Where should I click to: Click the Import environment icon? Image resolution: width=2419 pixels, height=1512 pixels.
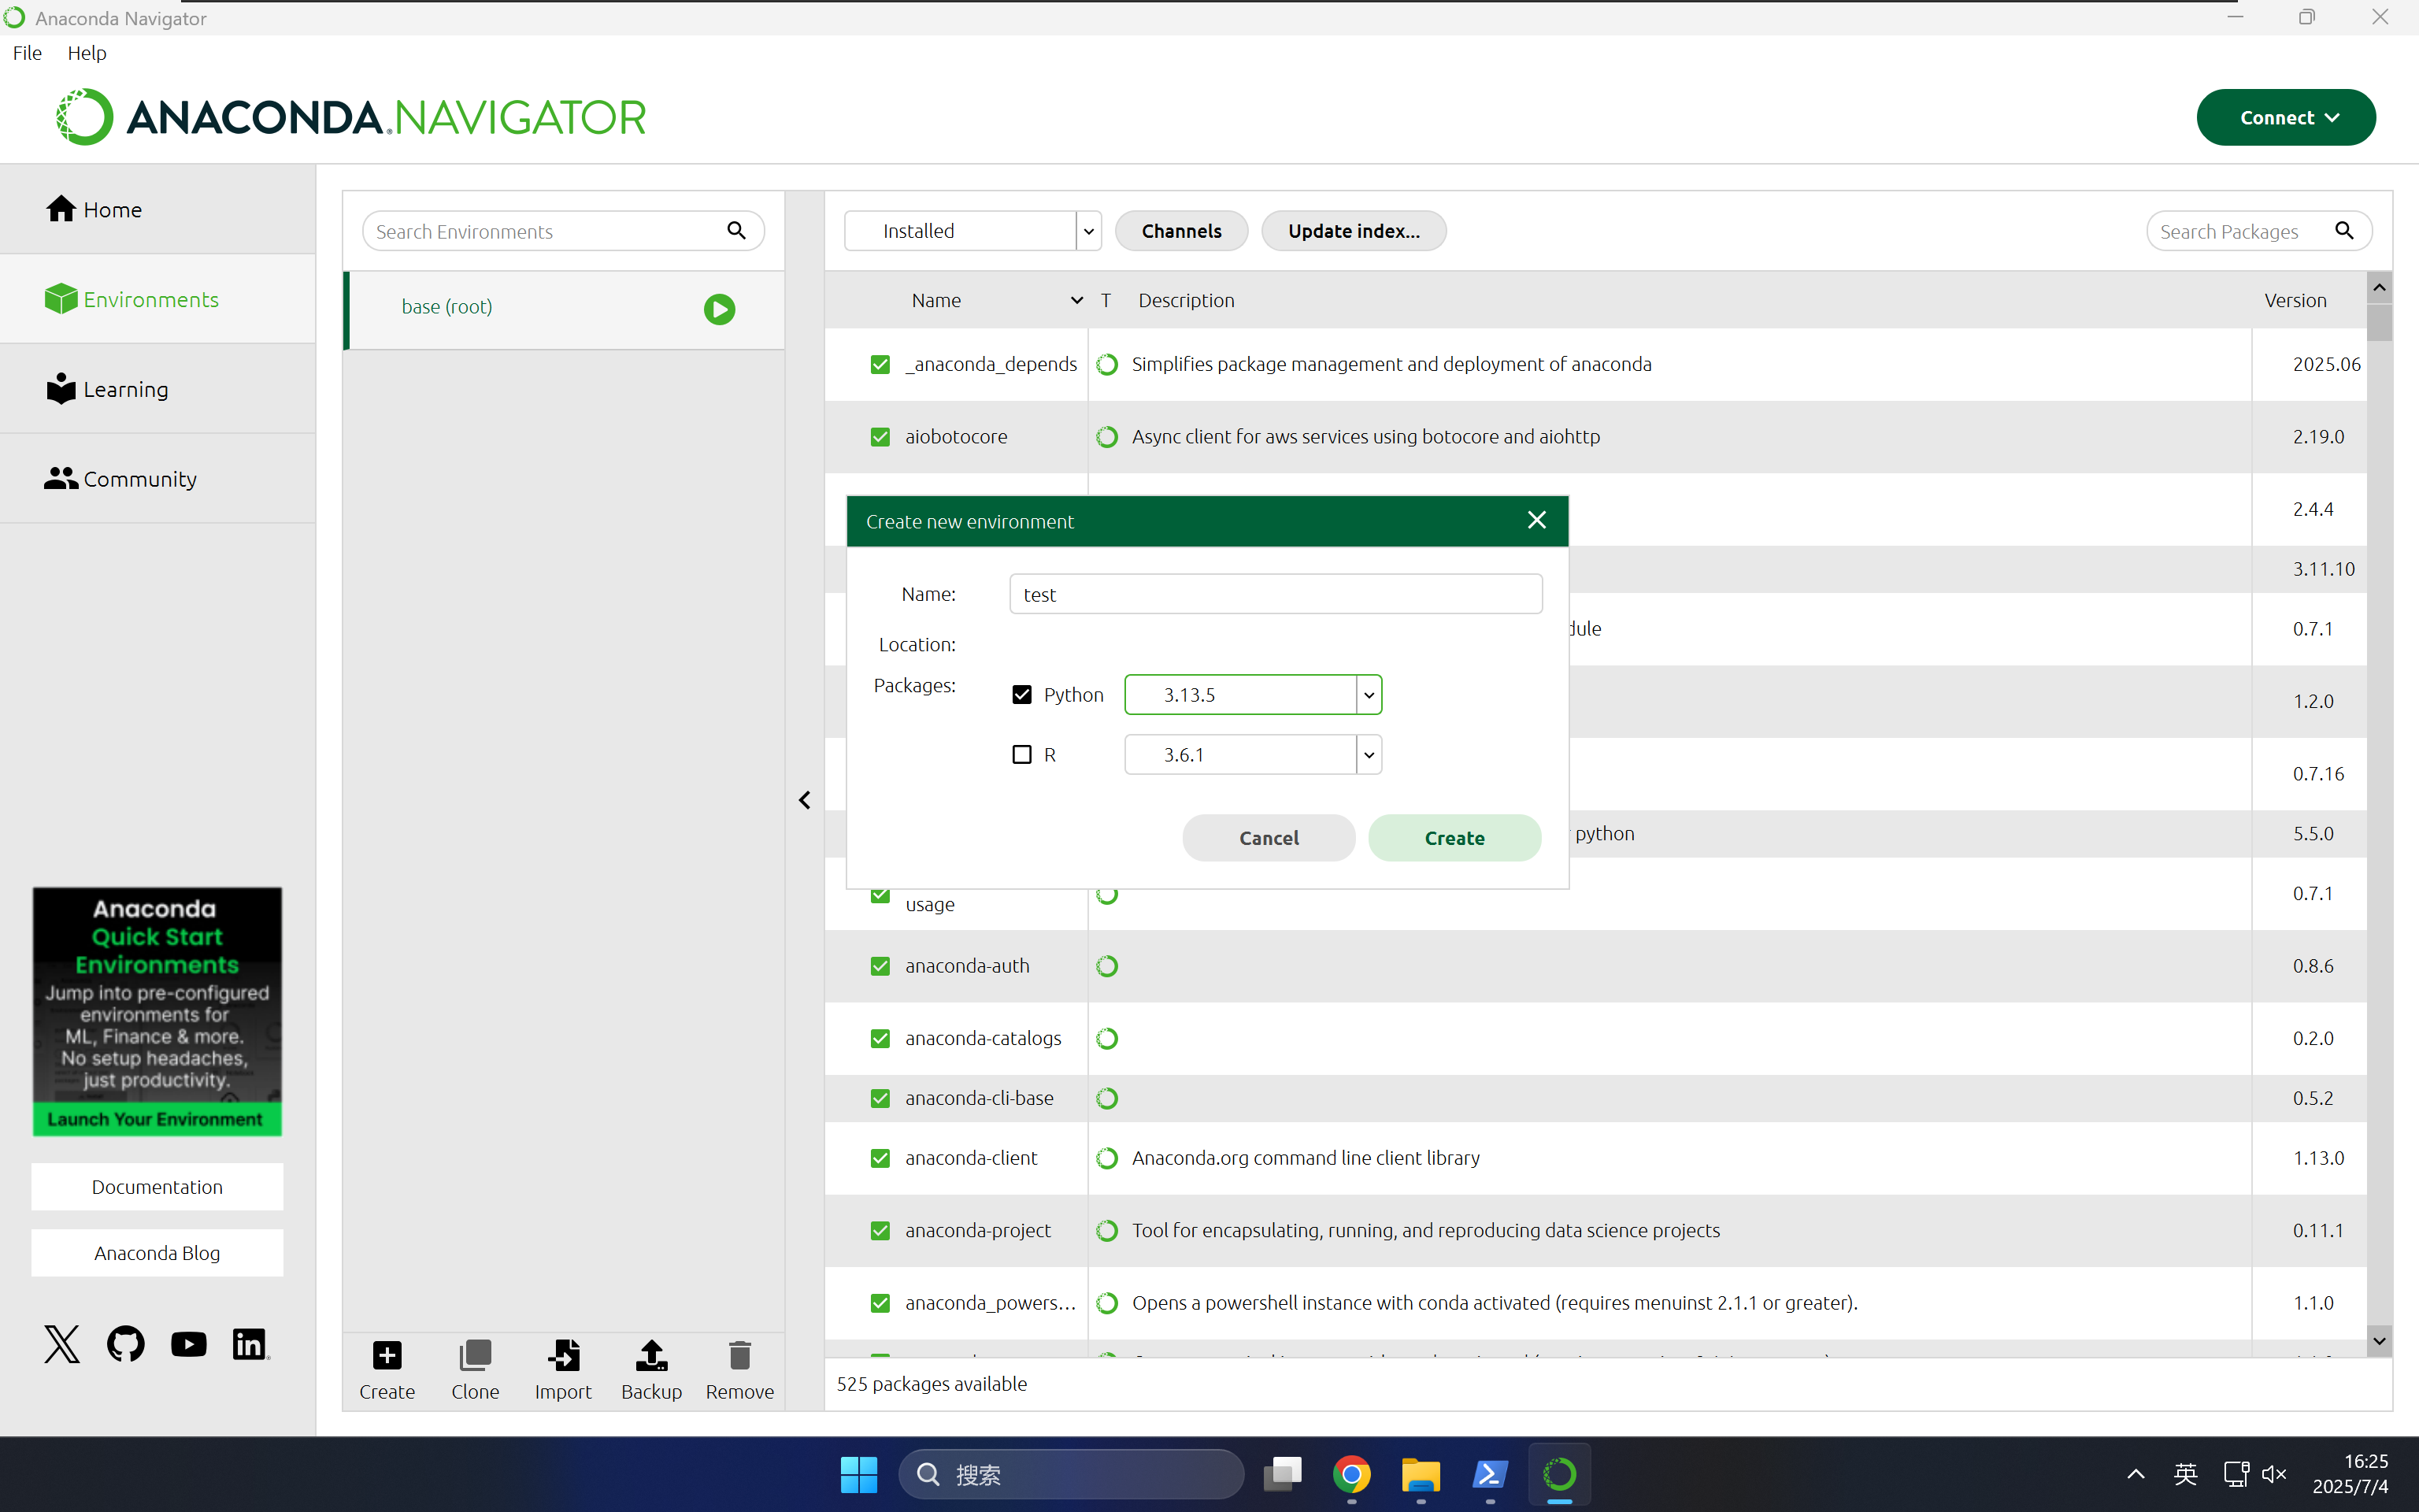(563, 1356)
